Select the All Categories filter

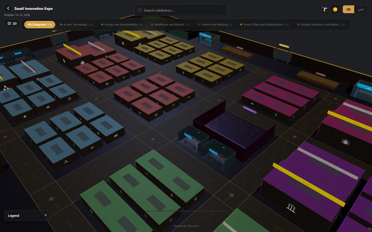(40, 25)
